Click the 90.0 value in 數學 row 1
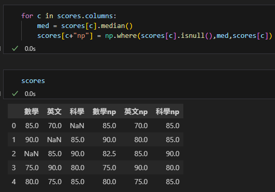275x192 pixels. tap(32, 140)
